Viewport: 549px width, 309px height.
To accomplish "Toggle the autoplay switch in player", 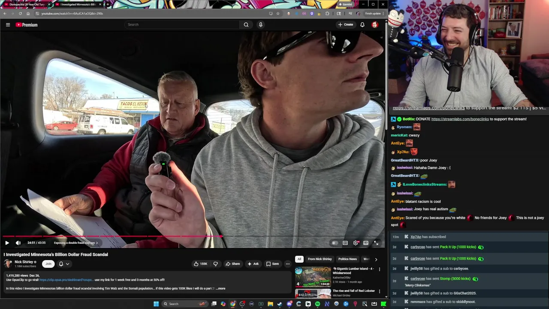I will [x=335, y=243].
